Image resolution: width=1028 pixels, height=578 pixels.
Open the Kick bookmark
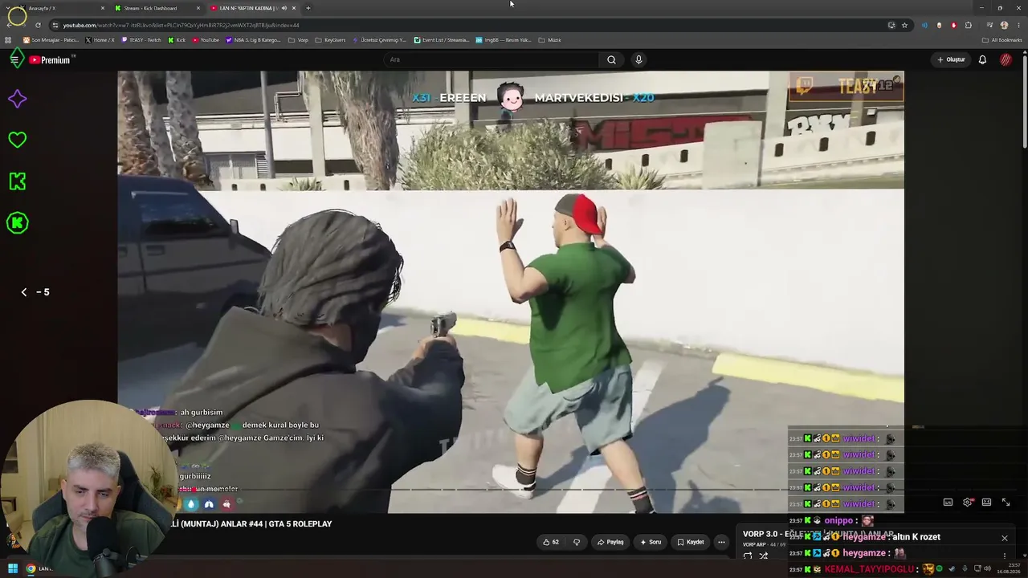[177, 40]
